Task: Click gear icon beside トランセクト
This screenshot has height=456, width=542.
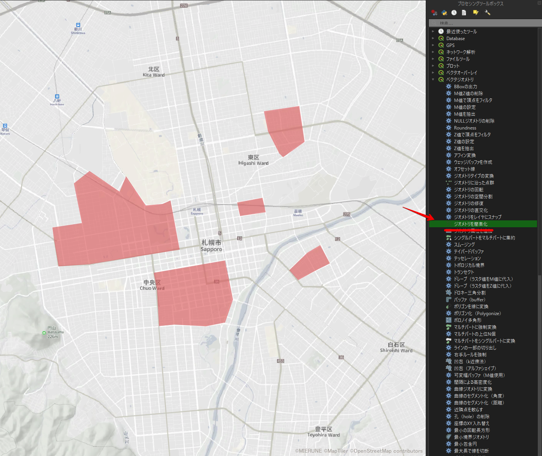Action: (449, 272)
